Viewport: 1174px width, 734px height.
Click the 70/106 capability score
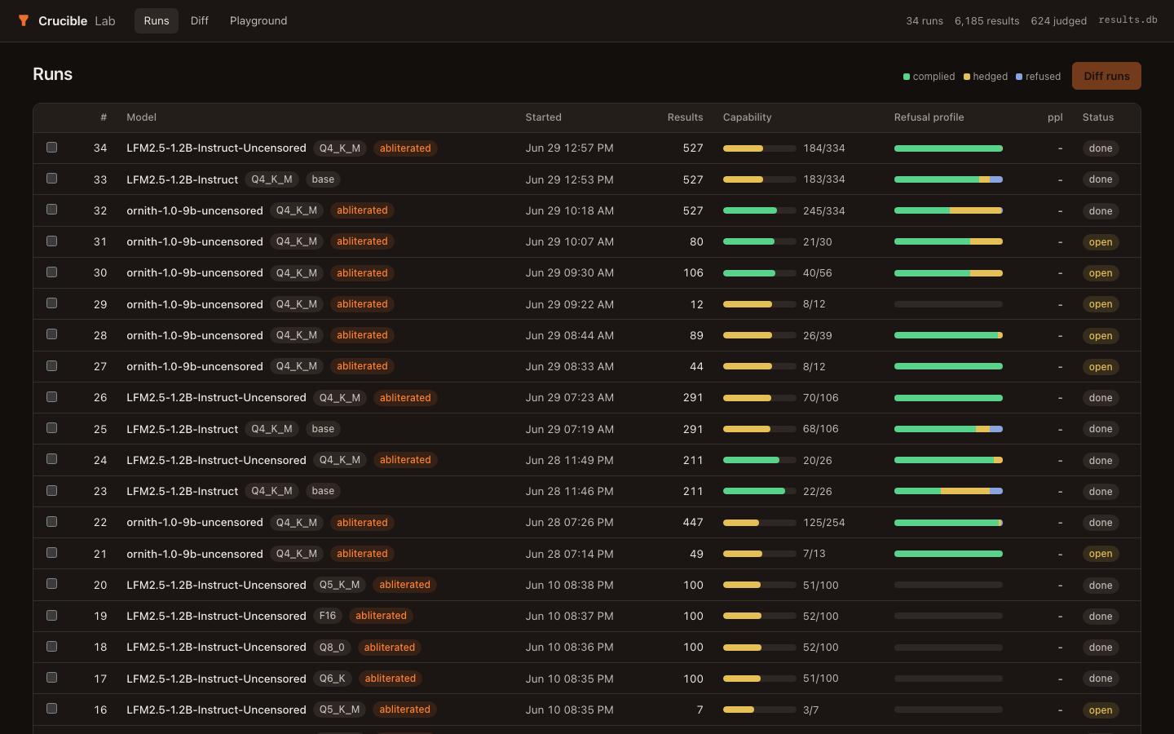coord(821,398)
